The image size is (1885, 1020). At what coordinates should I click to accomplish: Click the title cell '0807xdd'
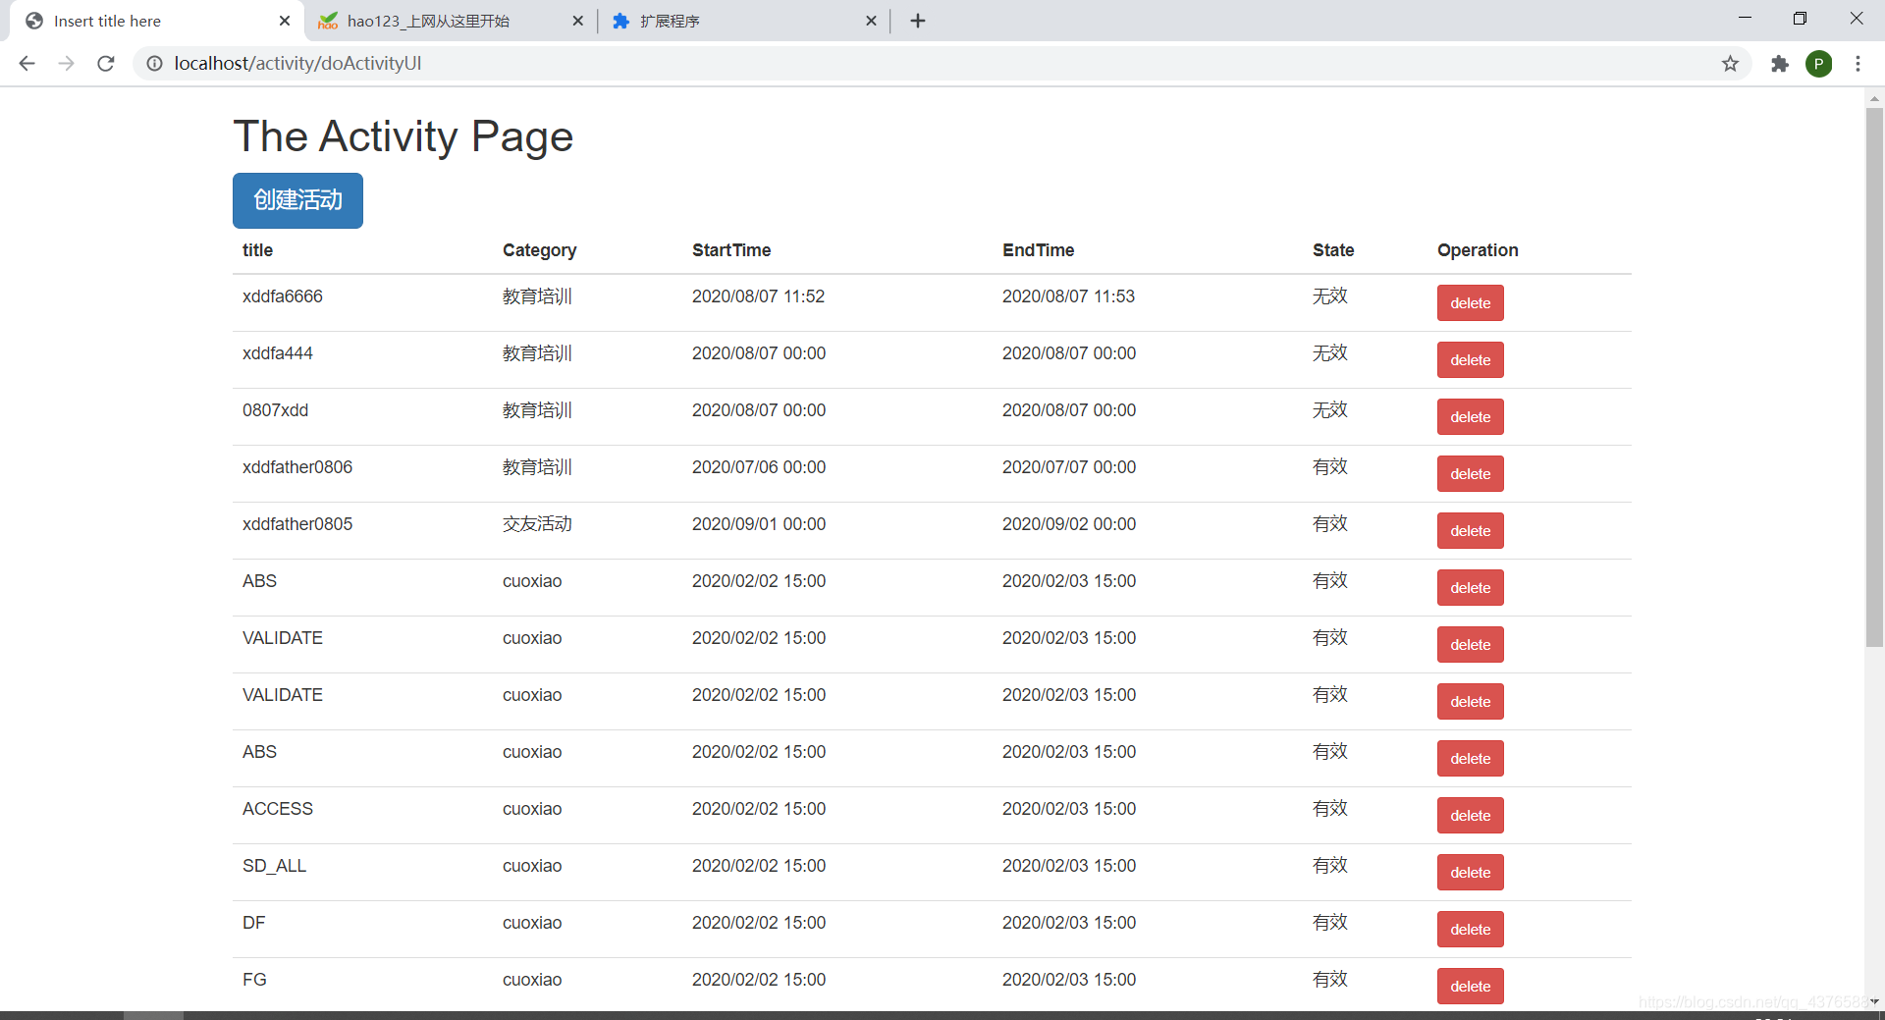[x=275, y=410]
